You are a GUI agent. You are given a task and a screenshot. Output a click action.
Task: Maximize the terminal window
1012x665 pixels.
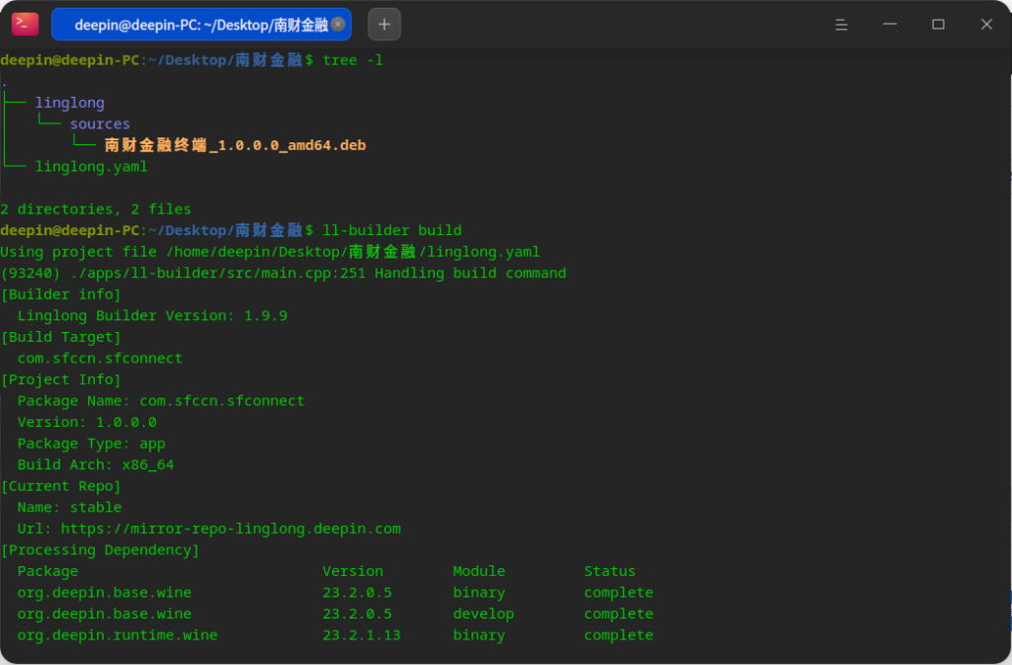click(x=938, y=25)
